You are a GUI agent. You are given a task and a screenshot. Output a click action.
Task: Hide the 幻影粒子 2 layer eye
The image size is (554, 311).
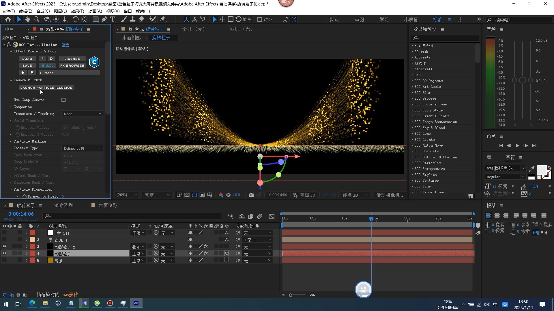4,246
